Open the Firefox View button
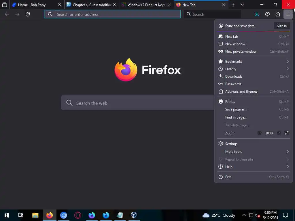The image size is (295, 221). [5, 5]
